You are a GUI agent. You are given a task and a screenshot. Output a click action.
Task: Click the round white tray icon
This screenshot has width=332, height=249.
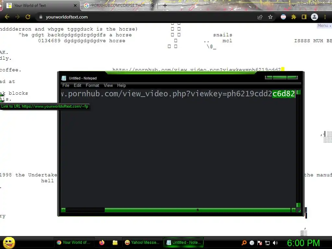click(x=252, y=243)
